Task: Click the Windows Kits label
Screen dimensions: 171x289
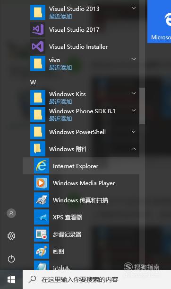Action: [67, 94]
